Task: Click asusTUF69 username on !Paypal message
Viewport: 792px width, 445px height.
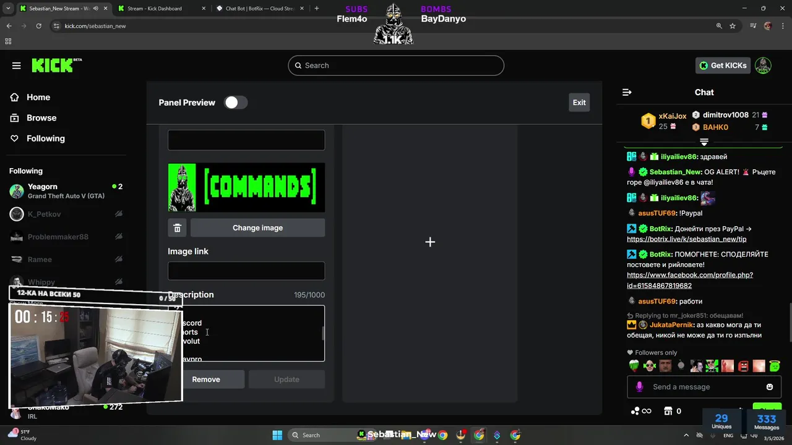Action: [x=657, y=213]
